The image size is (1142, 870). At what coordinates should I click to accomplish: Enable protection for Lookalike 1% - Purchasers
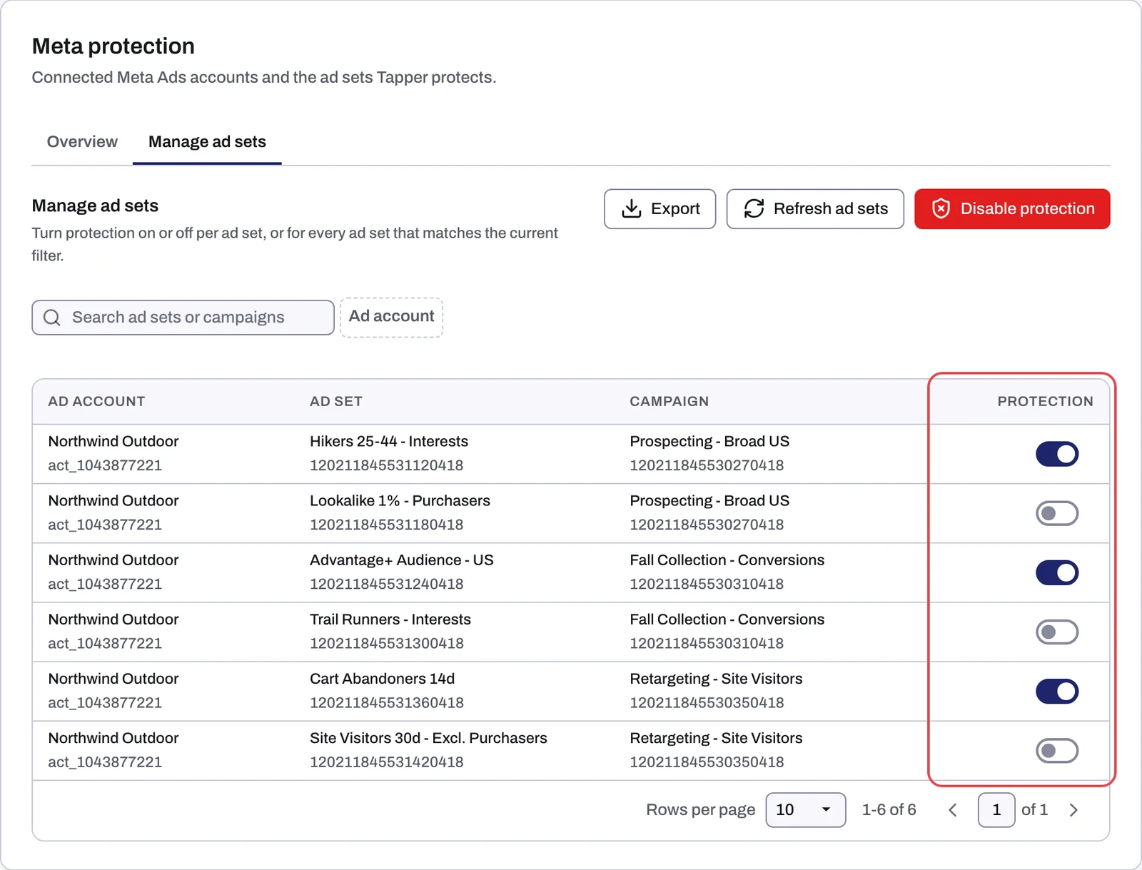1057,513
